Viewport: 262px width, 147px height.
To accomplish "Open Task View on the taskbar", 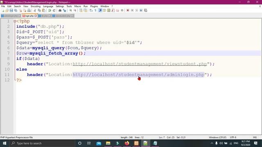I will point(89,143).
